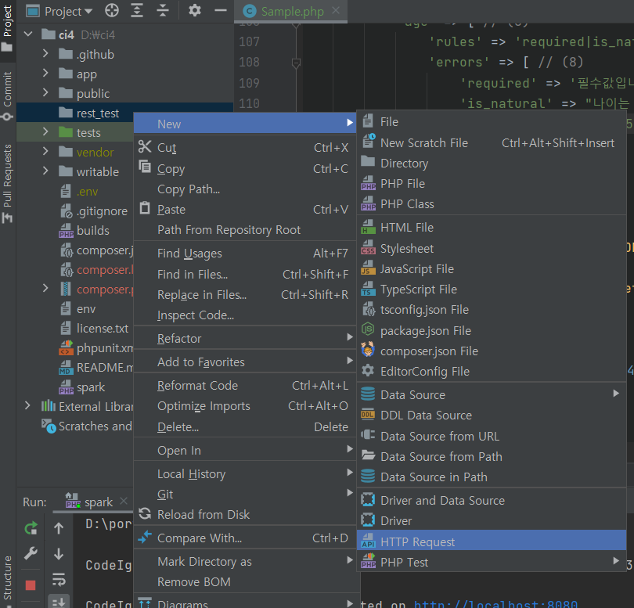Switch to the Sample.php tab
The height and width of the screenshot is (608, 634).
(292, 11)
